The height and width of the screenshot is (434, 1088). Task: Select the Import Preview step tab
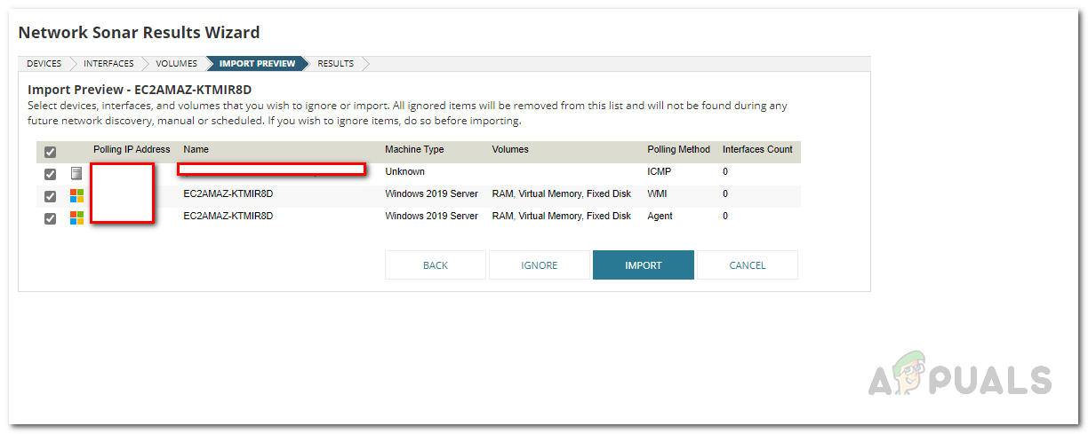pyautogui.click(x=257, y=64)
